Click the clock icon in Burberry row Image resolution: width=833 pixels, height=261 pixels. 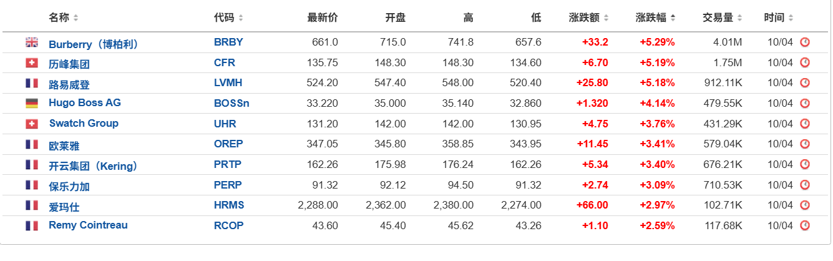(805, 42)
